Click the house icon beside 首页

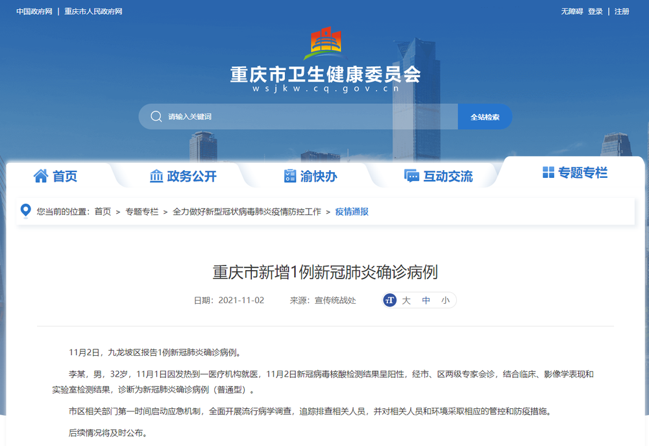[x=41, y=176]
